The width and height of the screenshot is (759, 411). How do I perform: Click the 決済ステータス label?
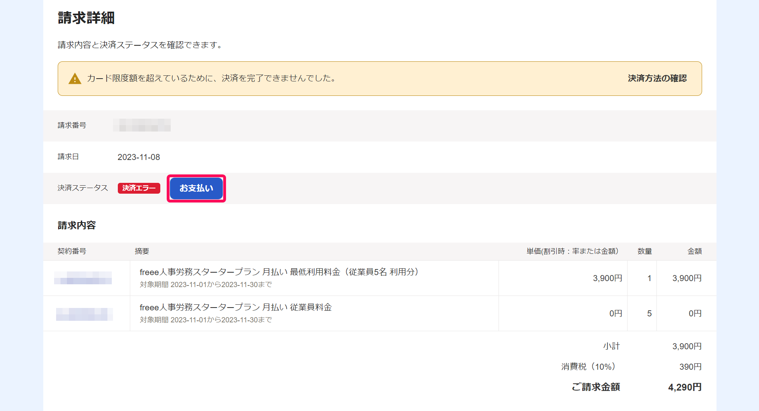point(83,188)
